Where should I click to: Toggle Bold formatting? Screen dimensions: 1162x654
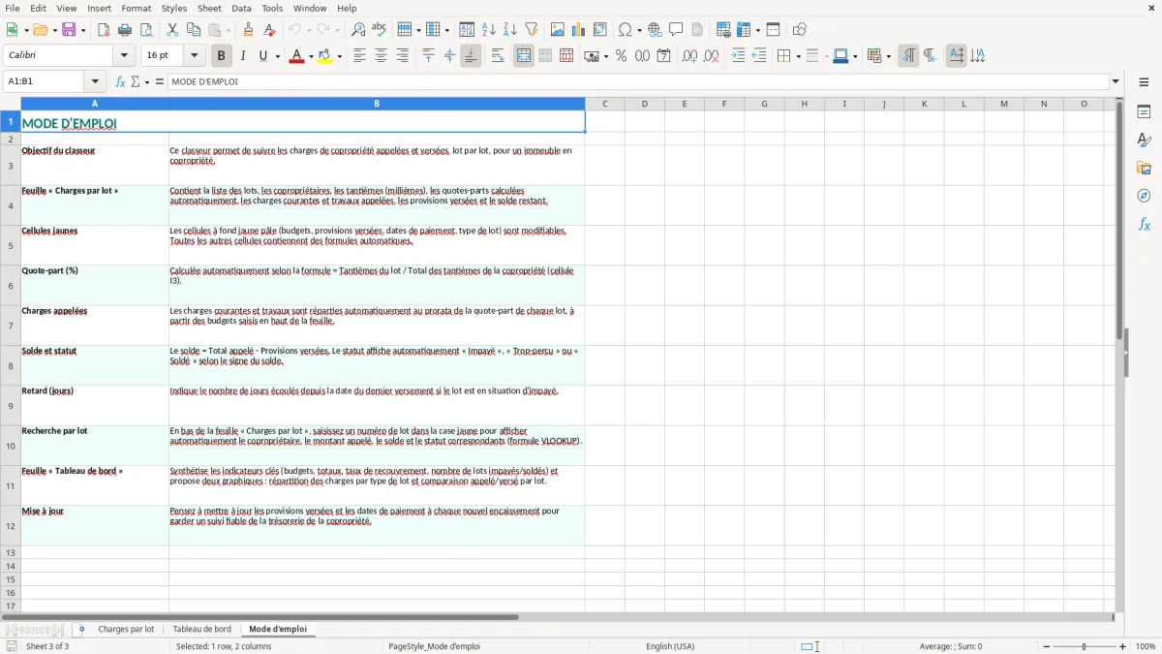(221, 56)
